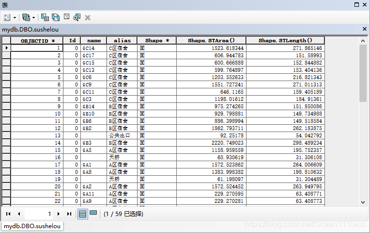370x233 pixels.
Task: Click the GC11 name cell
Action: click(x=93, y=92)
